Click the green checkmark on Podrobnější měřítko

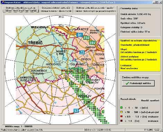tap(127, 83)
